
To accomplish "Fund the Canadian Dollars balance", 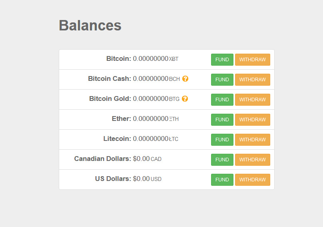I will pyautogui.click(x=222, y=160).
